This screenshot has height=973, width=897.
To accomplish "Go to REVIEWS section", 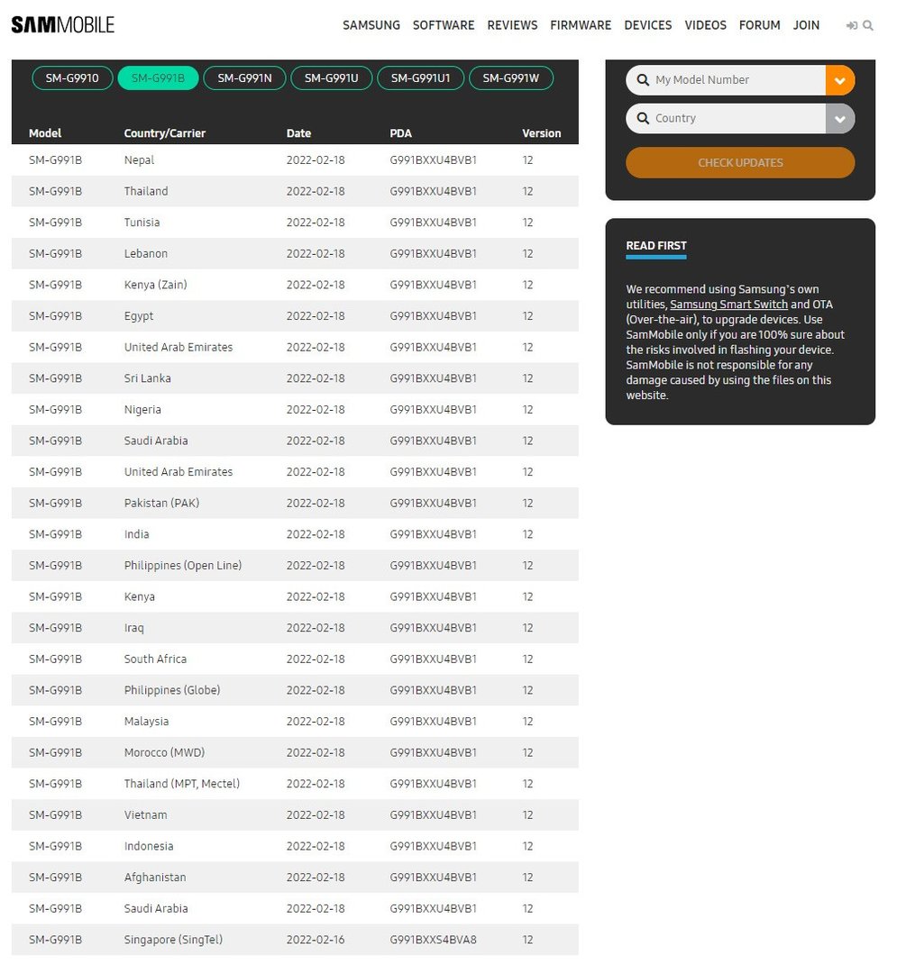I will click(x=512, y=25).
